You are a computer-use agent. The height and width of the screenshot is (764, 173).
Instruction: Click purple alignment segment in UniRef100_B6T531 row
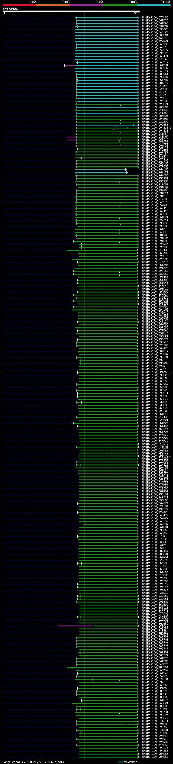[70, 65]
